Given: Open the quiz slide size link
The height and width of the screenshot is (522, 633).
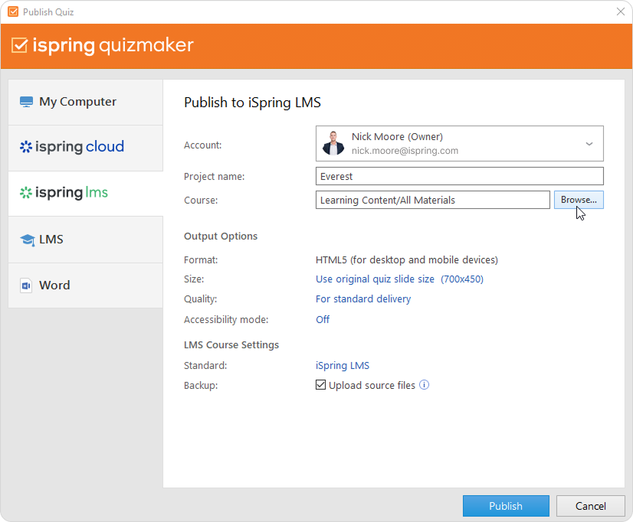Looking at the screenshot, I should [399, 279].
